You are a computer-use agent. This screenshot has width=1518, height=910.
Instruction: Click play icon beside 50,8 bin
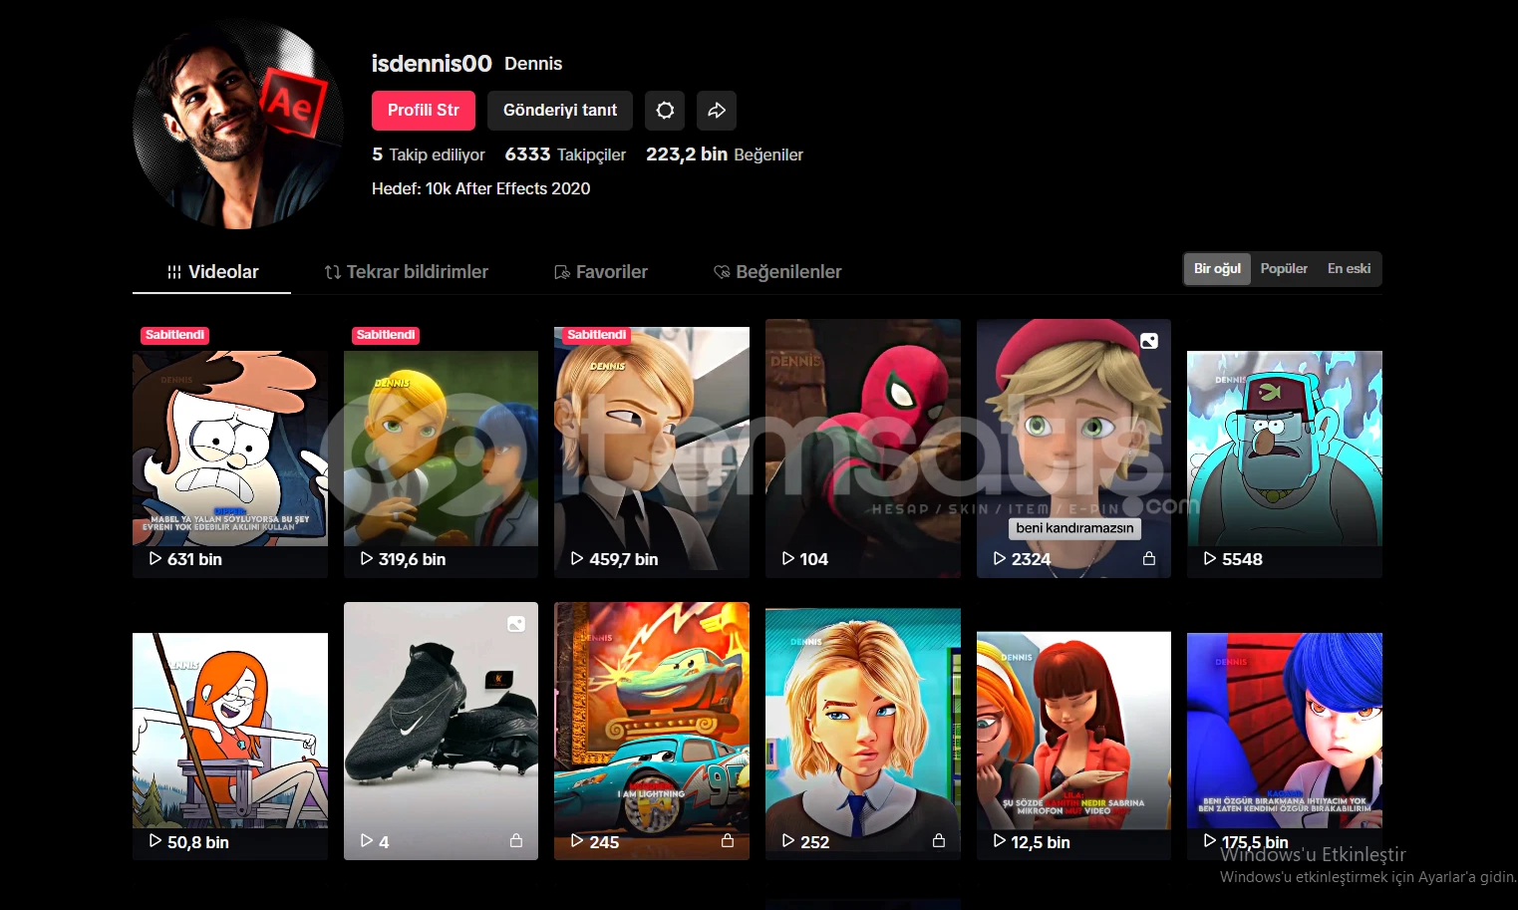coord(155,841)
